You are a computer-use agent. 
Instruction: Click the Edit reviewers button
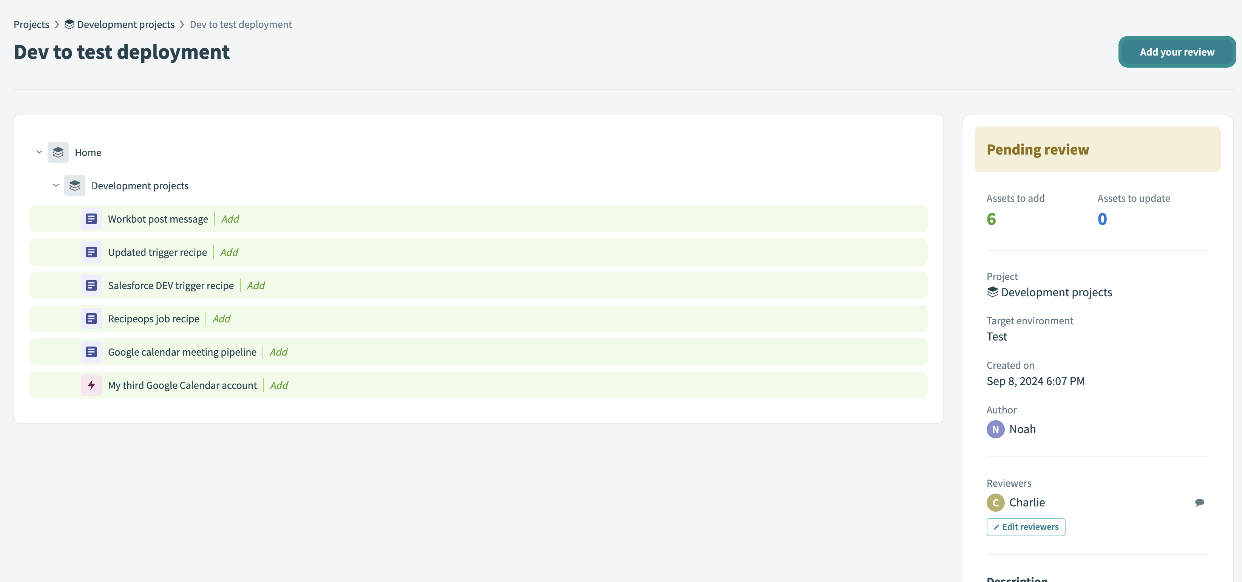click(1026, 527)
